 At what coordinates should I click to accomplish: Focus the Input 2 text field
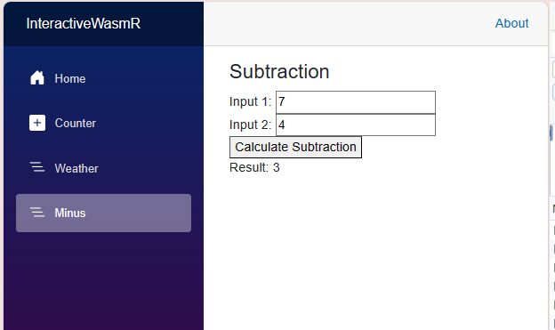tap(356, 125)
